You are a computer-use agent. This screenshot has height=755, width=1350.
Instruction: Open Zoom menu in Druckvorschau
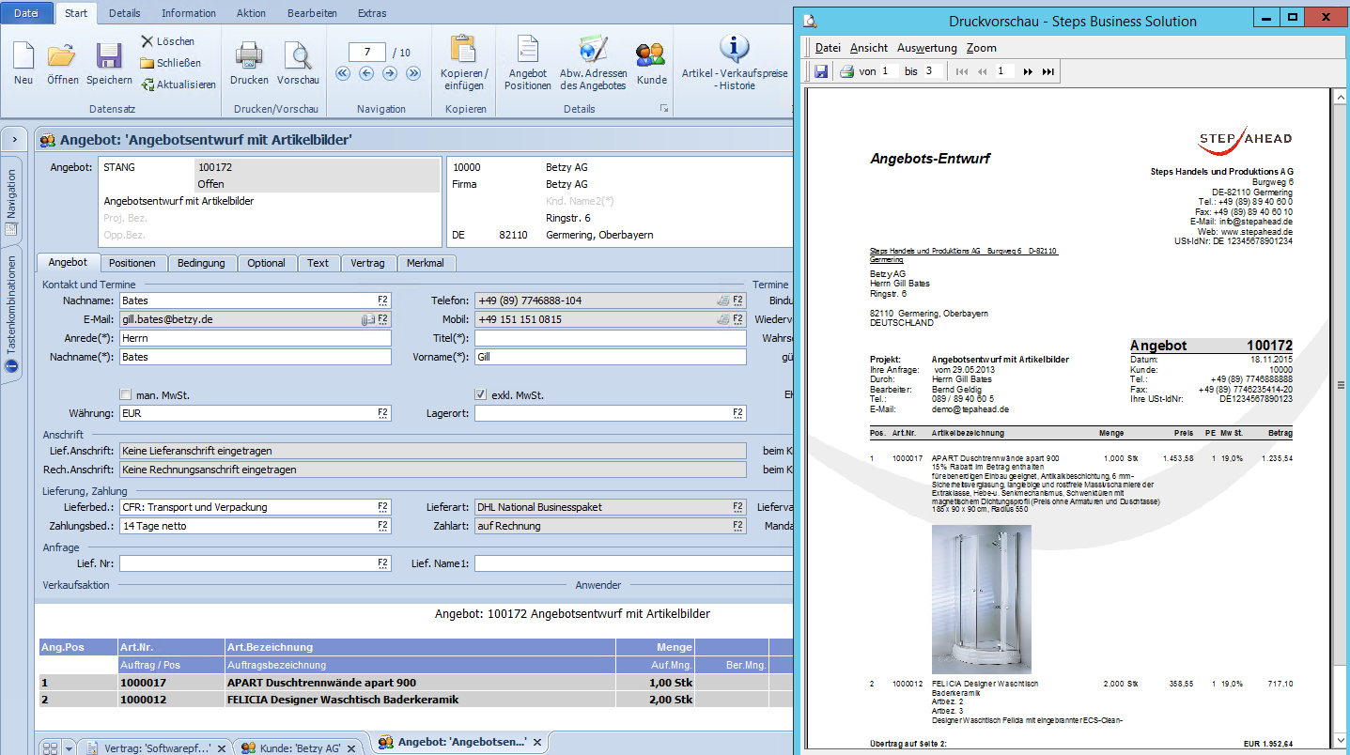pos(982,48)
